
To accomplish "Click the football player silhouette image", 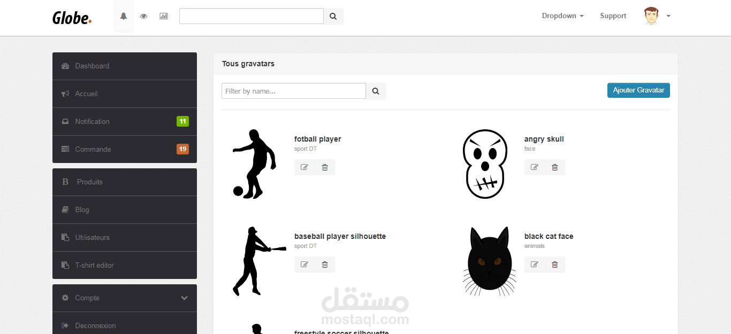I will [254, 164].
